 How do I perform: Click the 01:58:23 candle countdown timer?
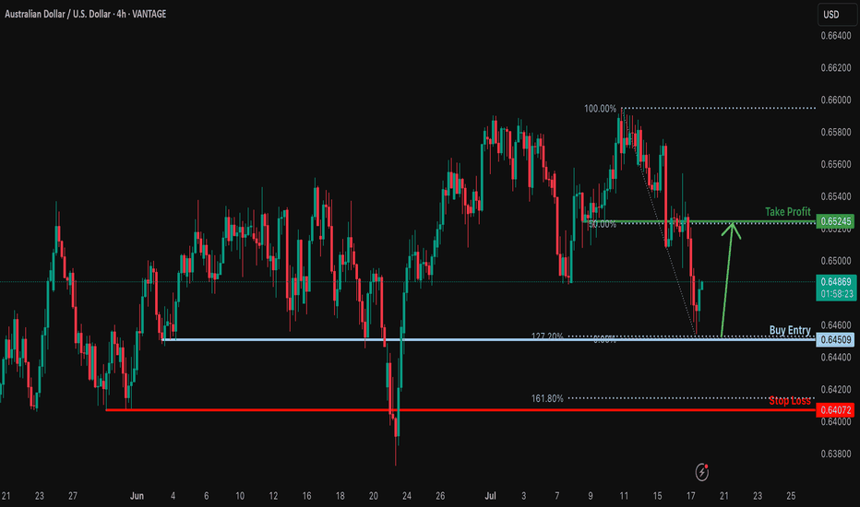pos(835,294)
